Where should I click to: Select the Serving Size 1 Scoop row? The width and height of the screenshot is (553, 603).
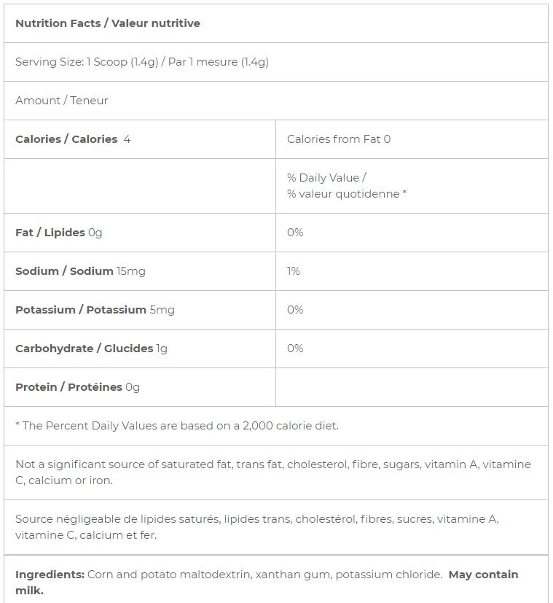coord(276,62)
